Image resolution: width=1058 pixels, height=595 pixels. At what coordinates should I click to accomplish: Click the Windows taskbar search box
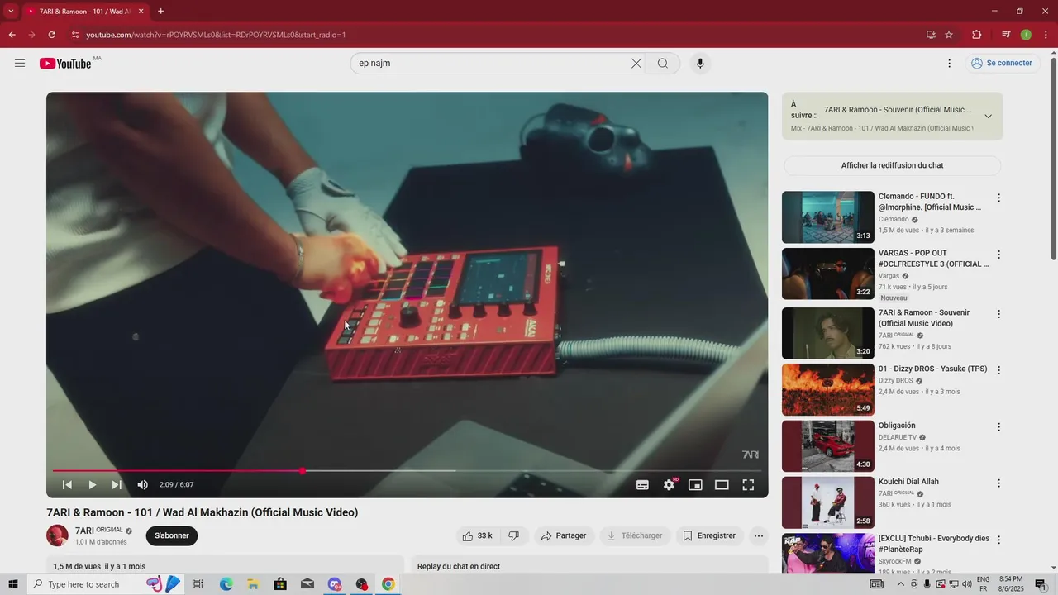point(106,584)
